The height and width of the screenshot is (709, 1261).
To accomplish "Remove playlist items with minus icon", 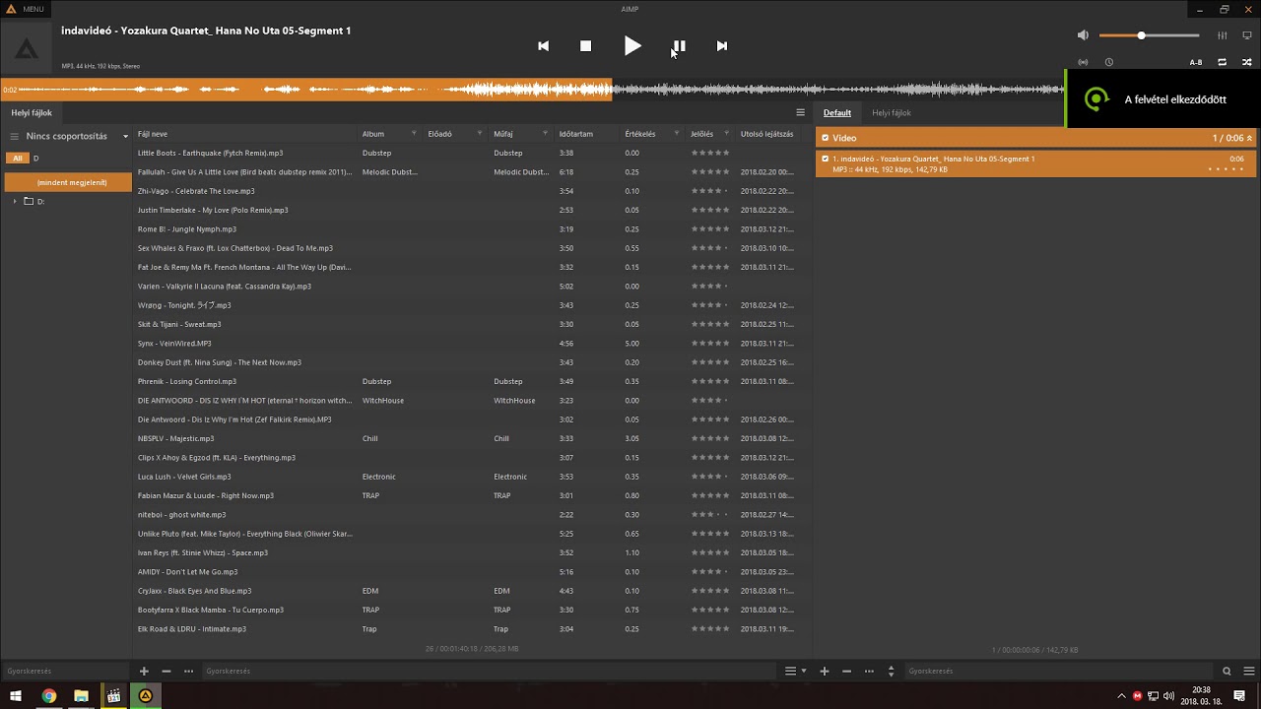I will pos(847,672).
